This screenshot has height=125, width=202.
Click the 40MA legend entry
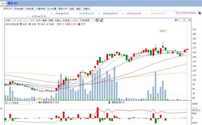click(x=37, y=16)
